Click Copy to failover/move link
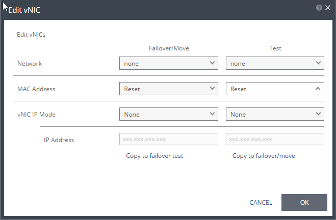This screenshot has width=336, height=220. pyautogui.click(x=264, y=156)
